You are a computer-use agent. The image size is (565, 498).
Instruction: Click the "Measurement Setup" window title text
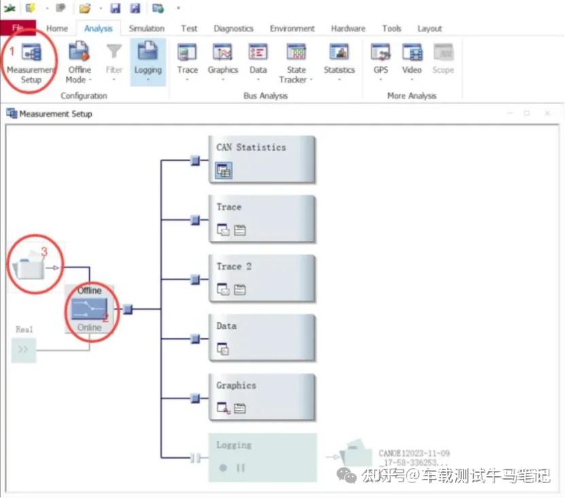(56, 114)
